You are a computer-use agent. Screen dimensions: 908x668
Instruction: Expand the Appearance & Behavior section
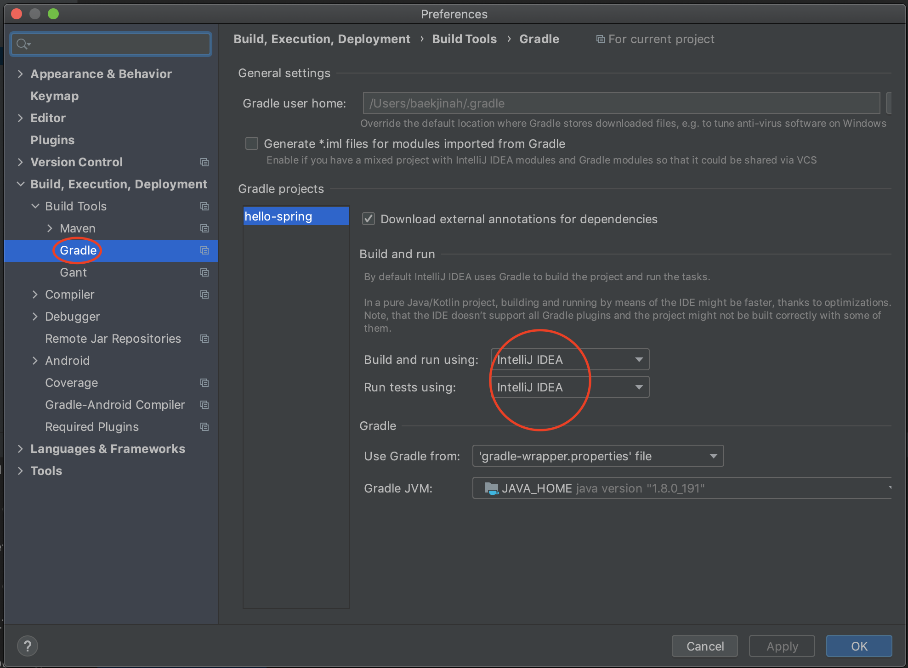[x=20, y=74]
